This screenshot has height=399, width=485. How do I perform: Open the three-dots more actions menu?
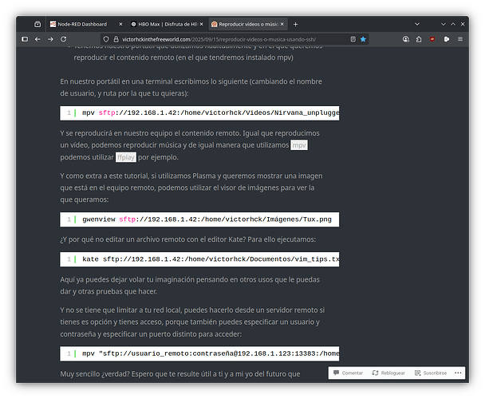pyautogui.click(x=458, y=373)
